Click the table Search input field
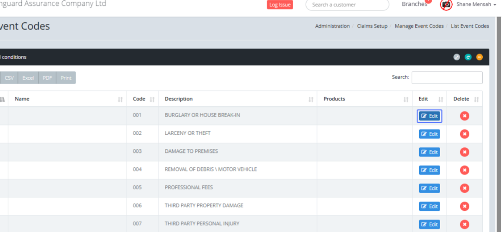Screen dimensions: 502x232 click(447, 78)
